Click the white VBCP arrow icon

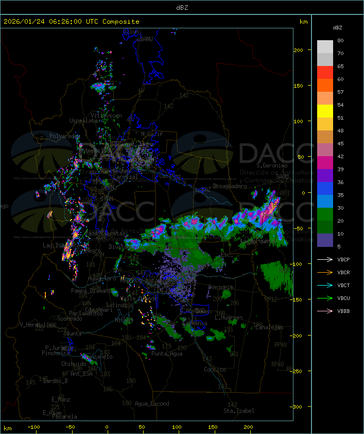[325, 259]
